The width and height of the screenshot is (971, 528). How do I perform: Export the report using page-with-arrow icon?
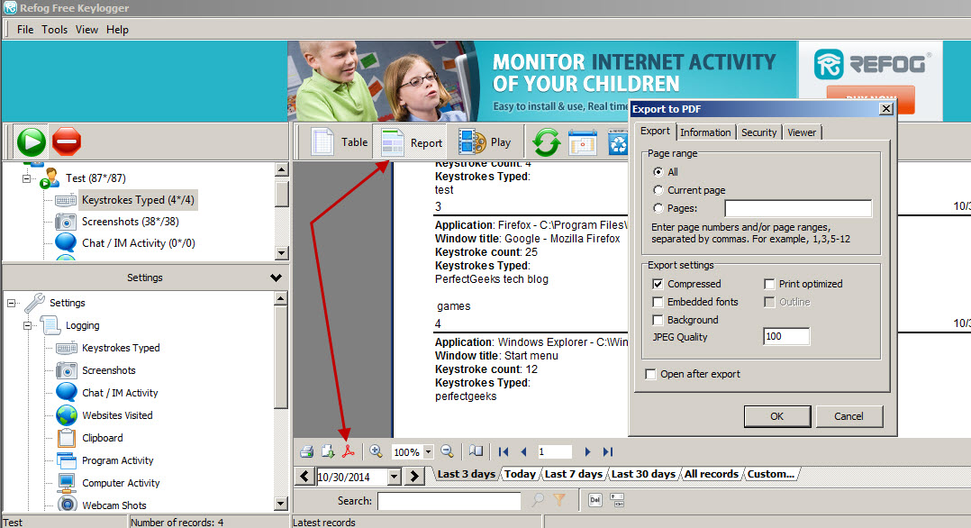pos(328,451)
